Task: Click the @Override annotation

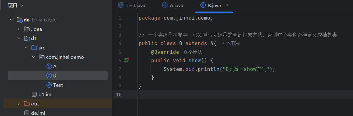Action: coord(165,52)
